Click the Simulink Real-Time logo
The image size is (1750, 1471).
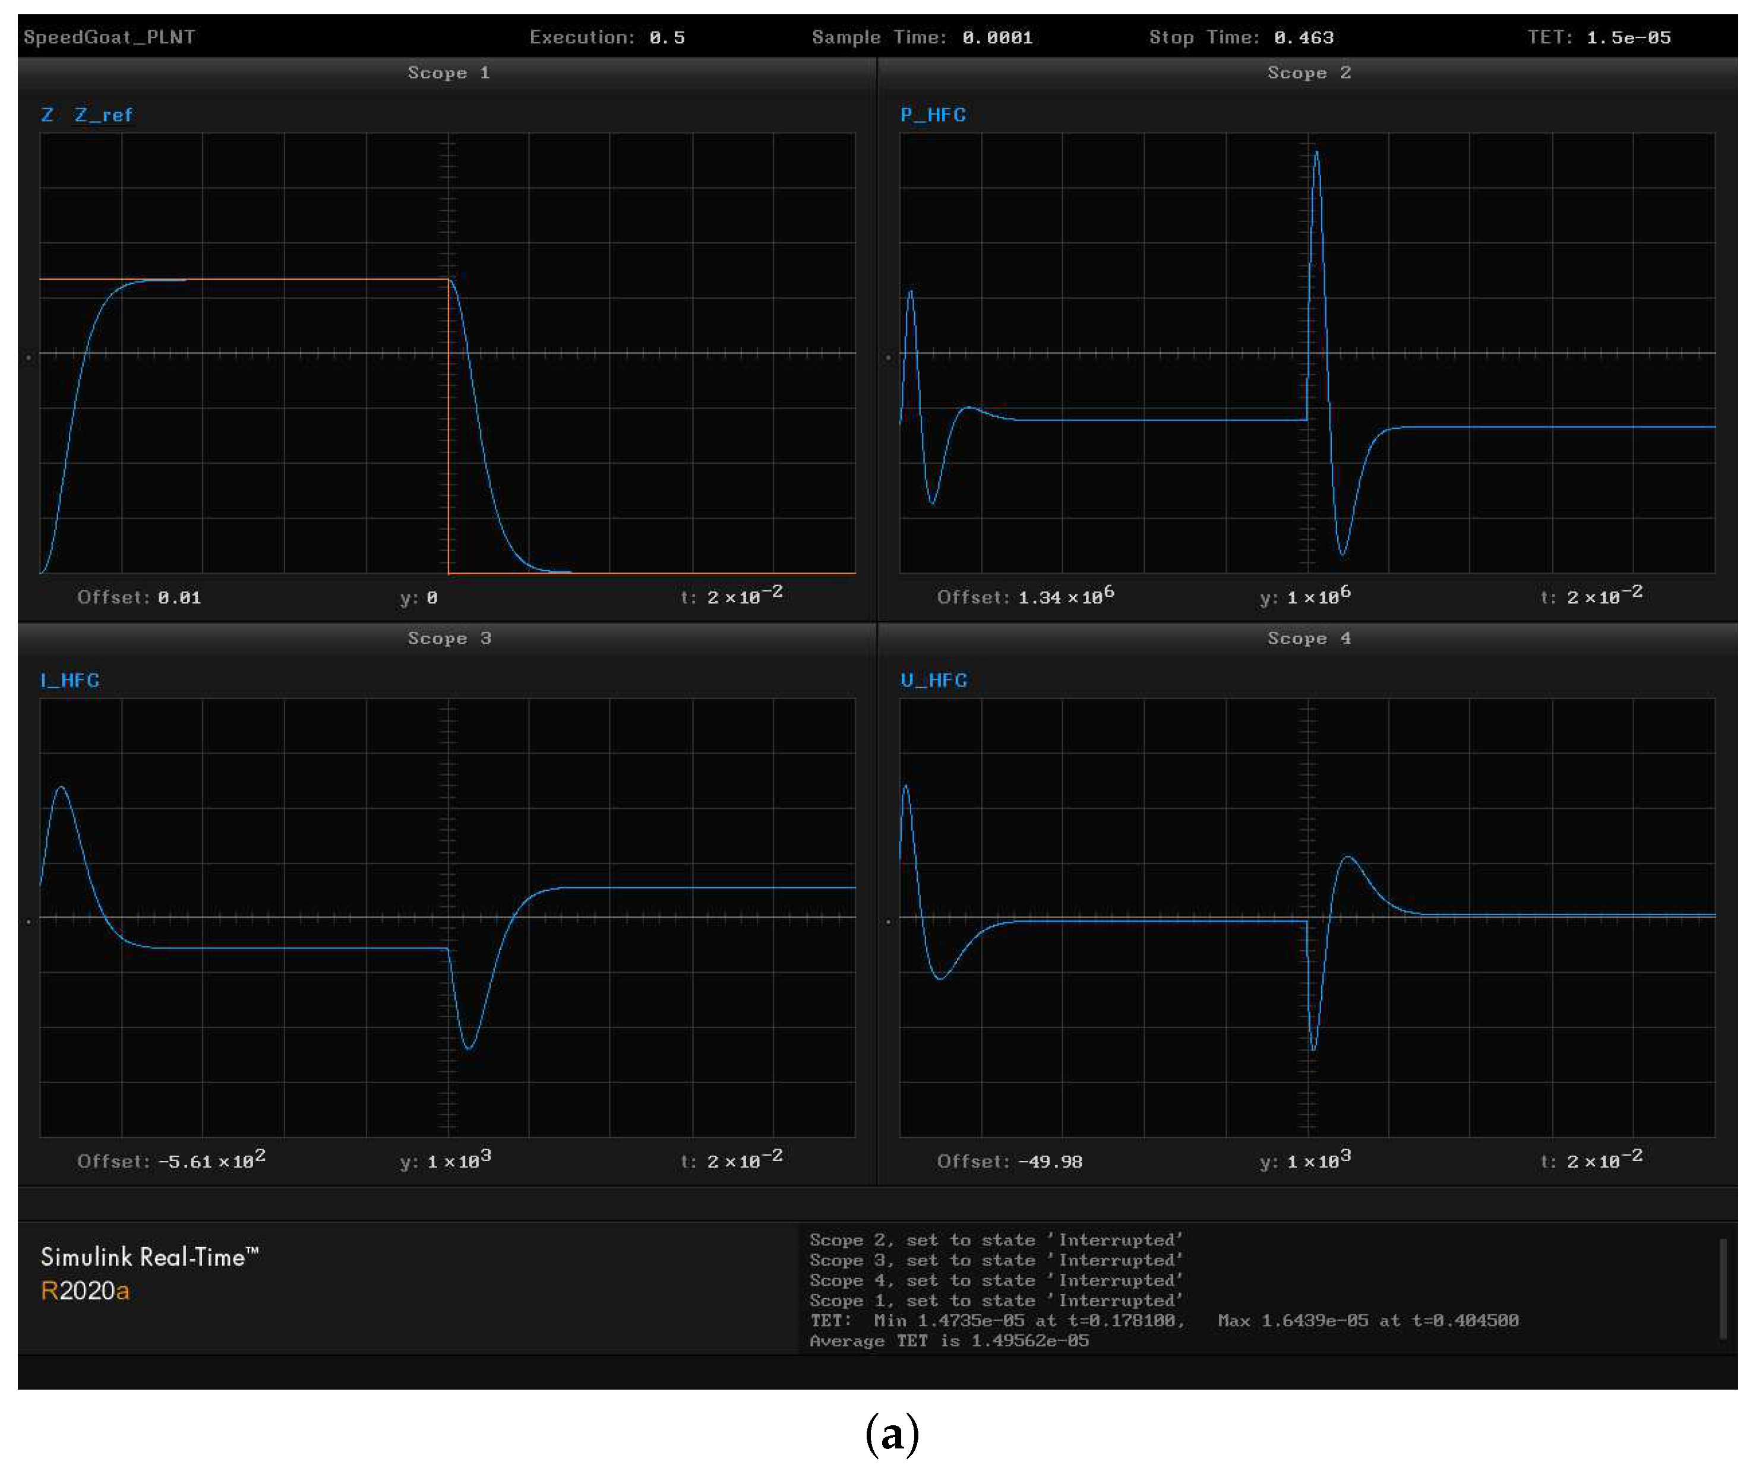point(150,1257)
